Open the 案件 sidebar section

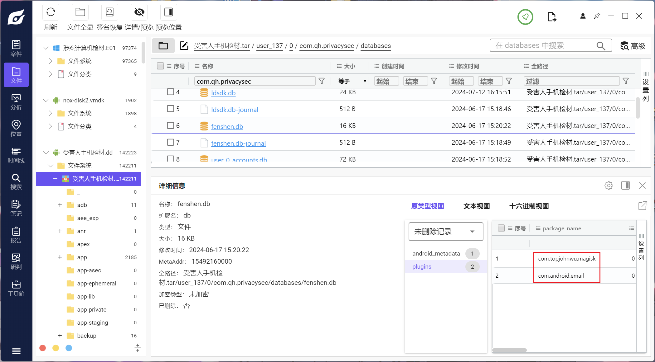point(16,48)
